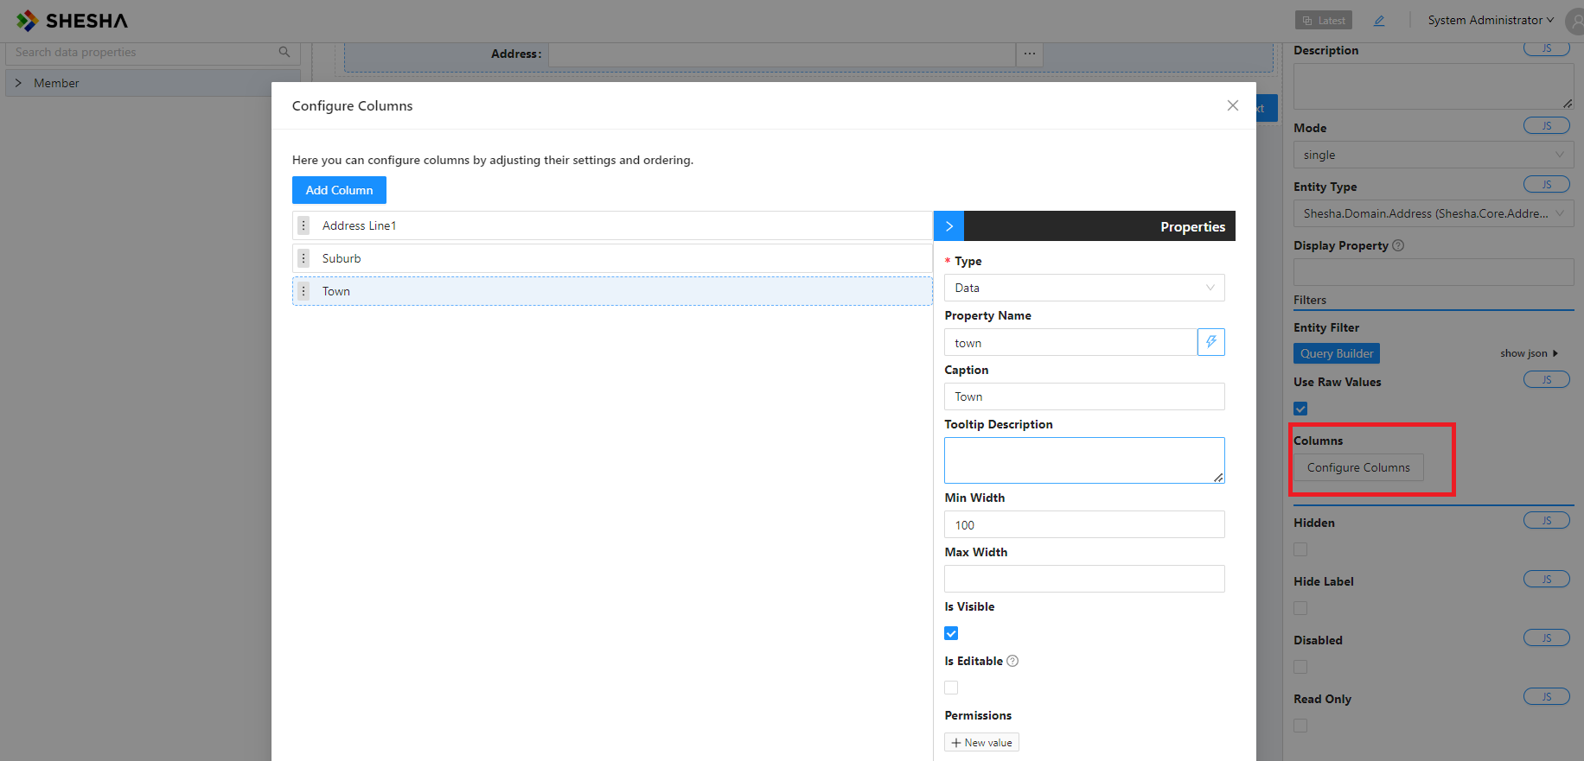Click the lightning bolt icon by Property Name
The image size is (1584, 761).
point(1211,342)
